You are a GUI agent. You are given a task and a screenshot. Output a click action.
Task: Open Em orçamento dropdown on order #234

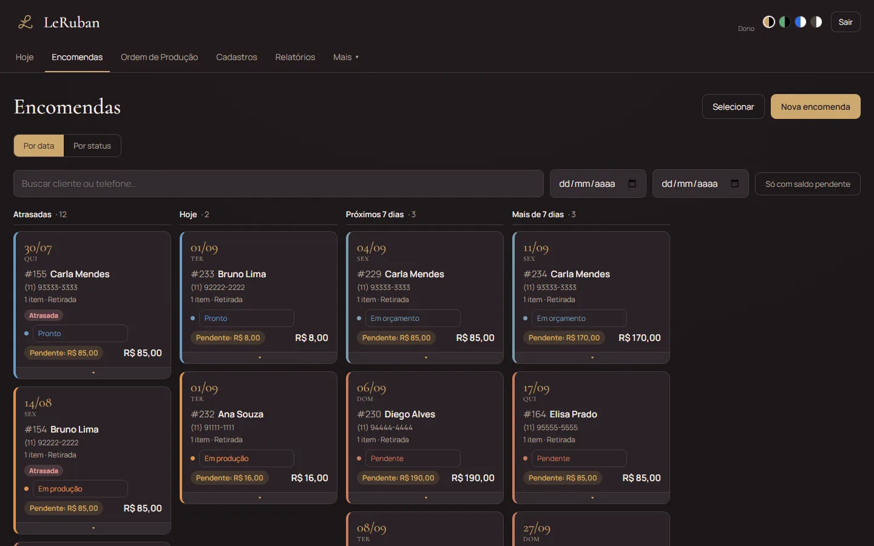coord(579,318)
